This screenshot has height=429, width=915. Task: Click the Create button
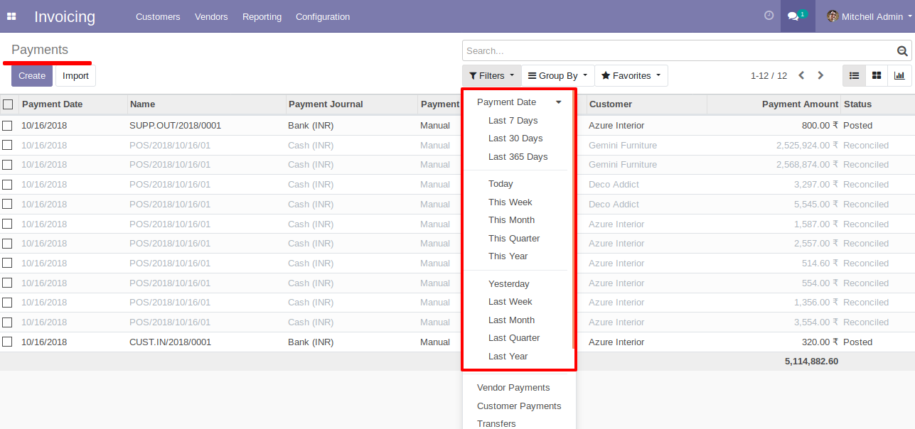[x=32, y=76]
